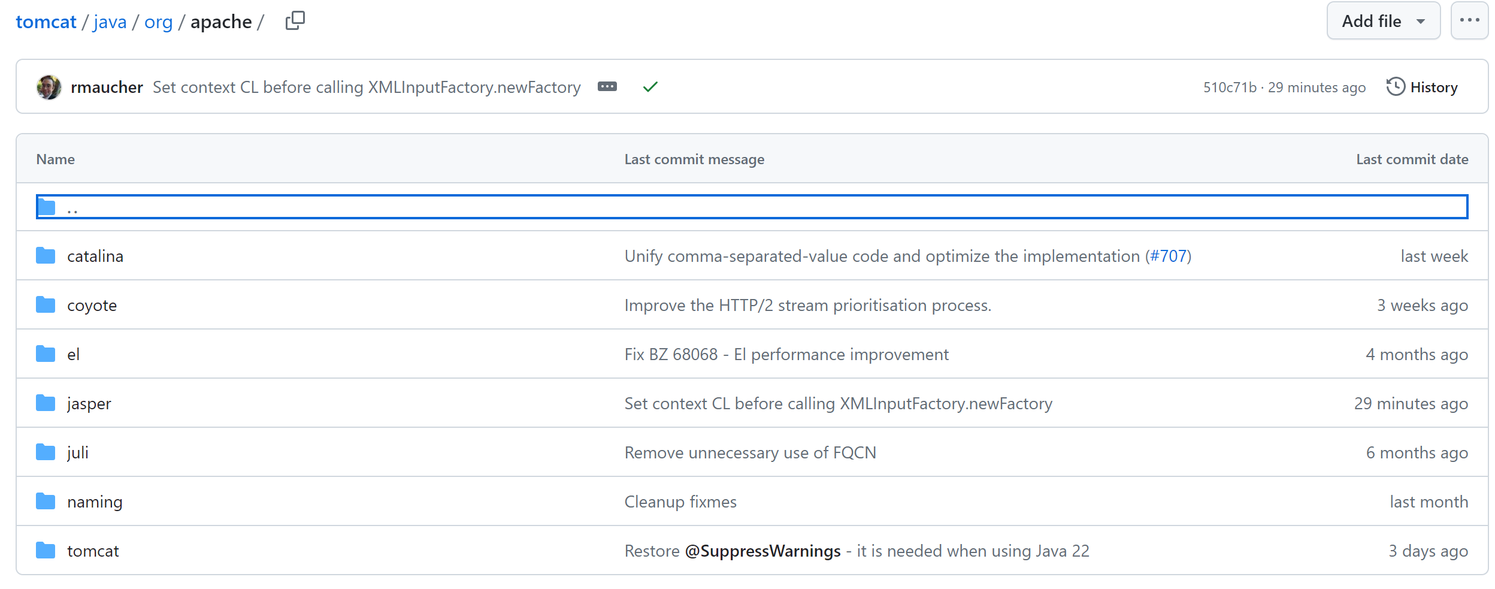This screenshot has height=589, width=1495.
Task: Open 'Improve the HTTP/2 stream prioritisation' commit
Action: (808, 306)
